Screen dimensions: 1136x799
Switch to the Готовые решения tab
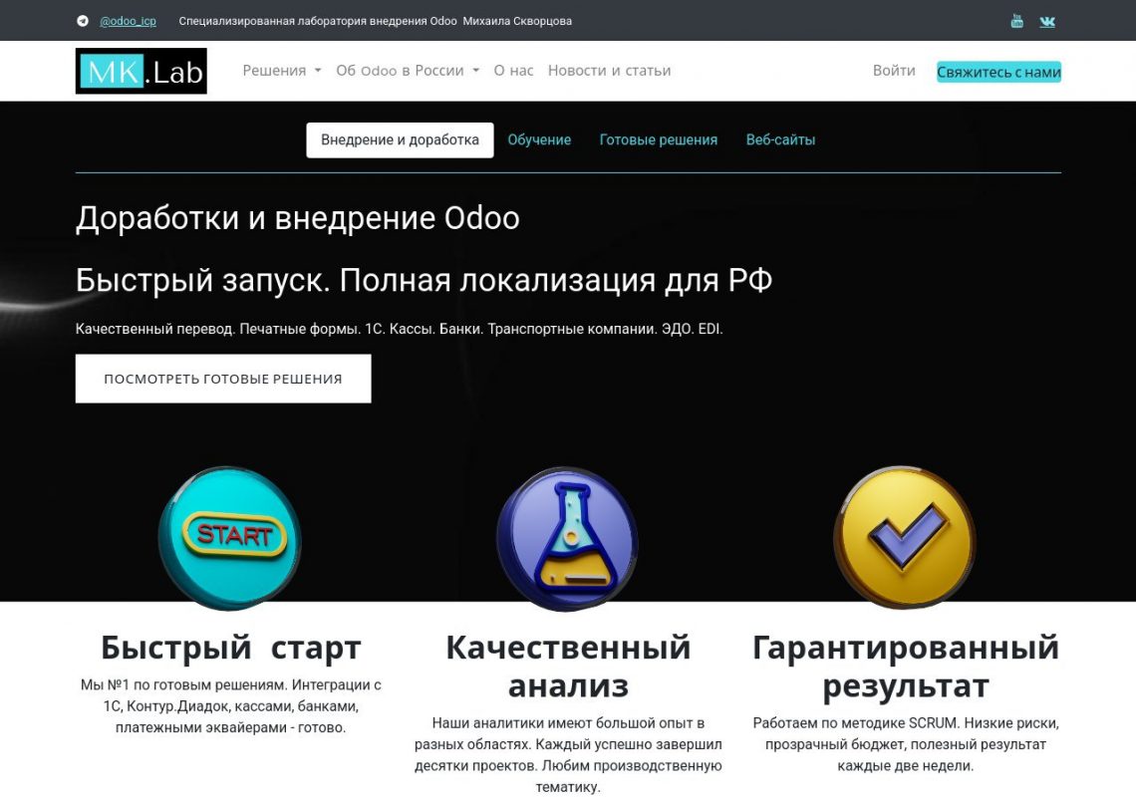659,139
